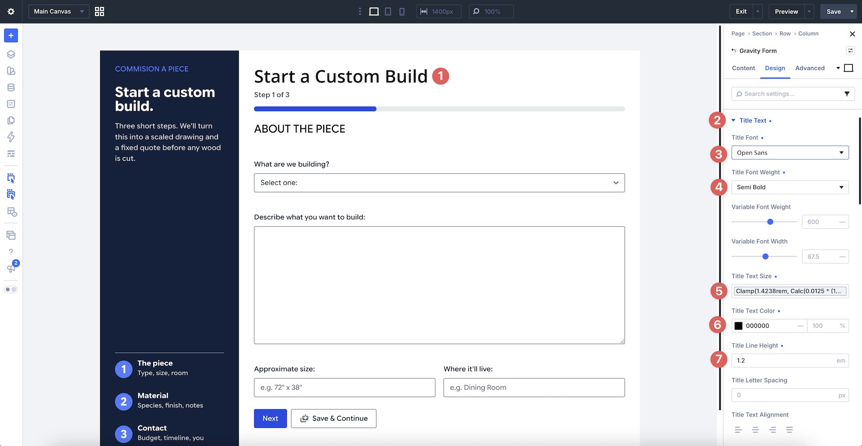Click the blue add module plus icon

(x=11, y=35)
